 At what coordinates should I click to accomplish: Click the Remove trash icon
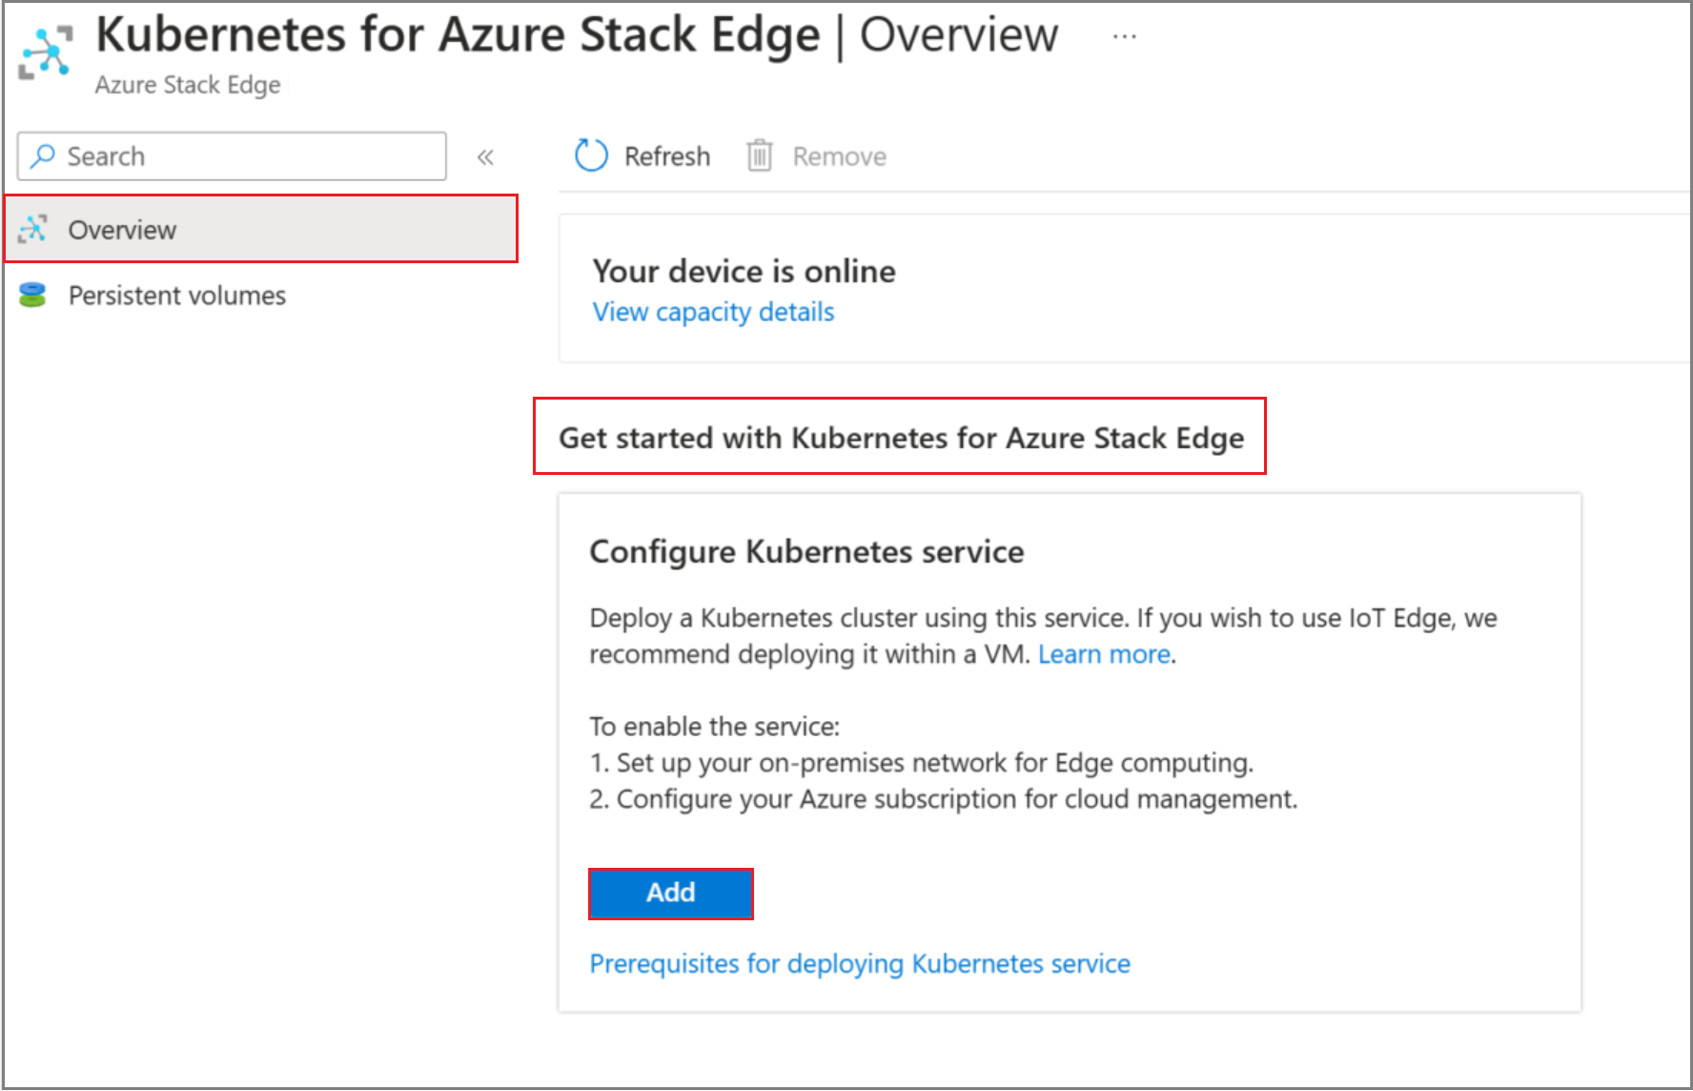tap(760, 154)
